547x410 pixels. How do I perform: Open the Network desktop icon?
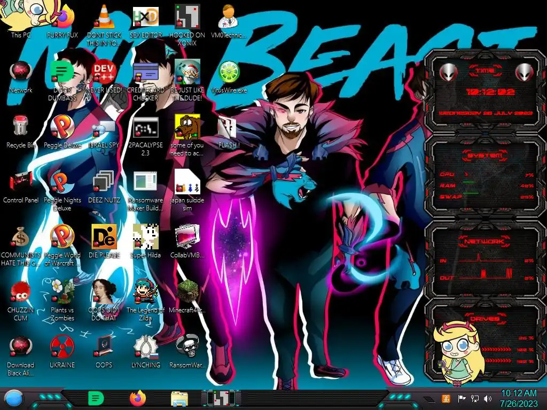(x=21, y=77)
